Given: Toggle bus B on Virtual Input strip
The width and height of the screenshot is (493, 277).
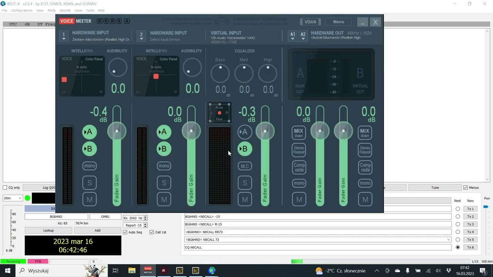Looking at the screenshot, I should click(x=245, y=149).
